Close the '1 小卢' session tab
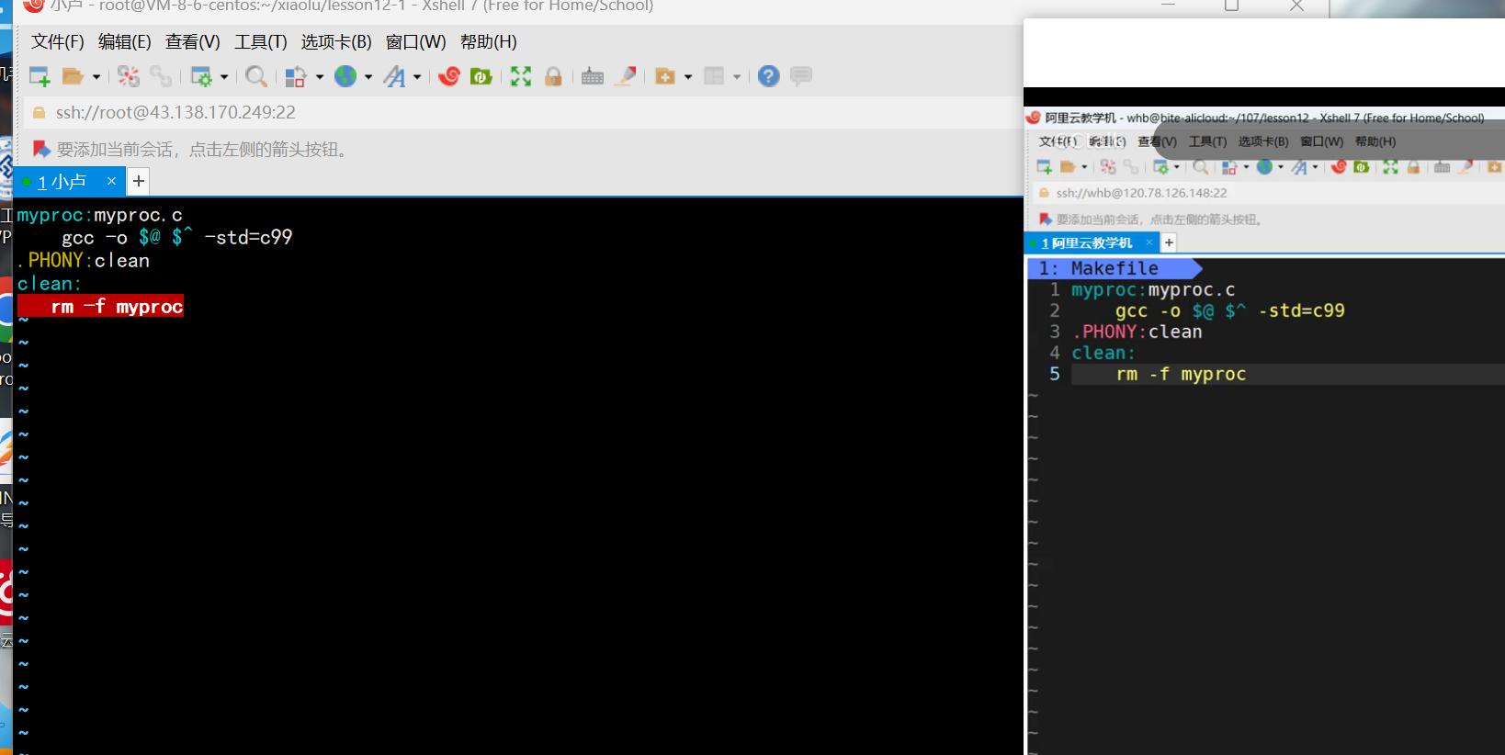Image resolution: width=1505 pixels, height=755 pixels. [111, 181]
